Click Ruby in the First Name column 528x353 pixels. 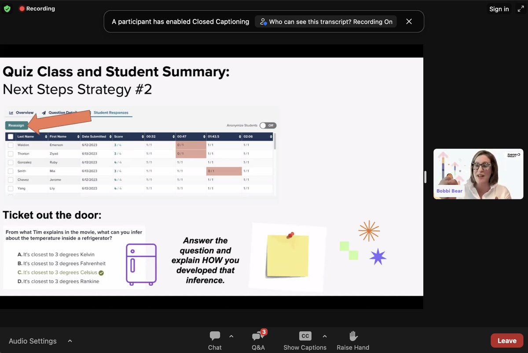(53, 162)
